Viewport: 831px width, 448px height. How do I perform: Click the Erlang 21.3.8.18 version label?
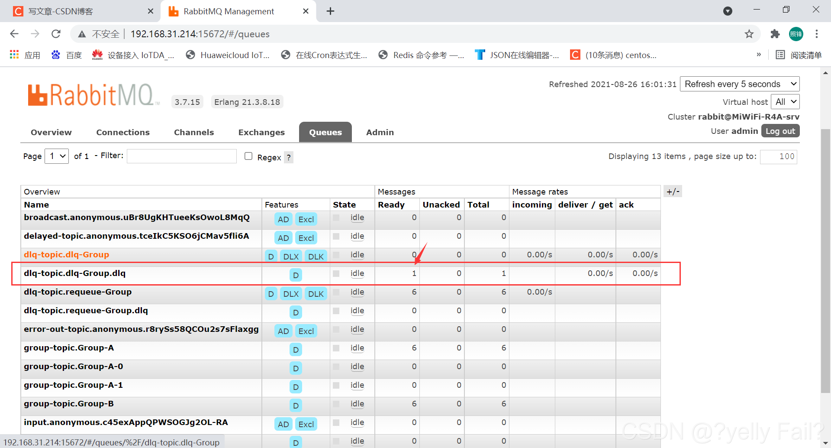coord(247,102)
